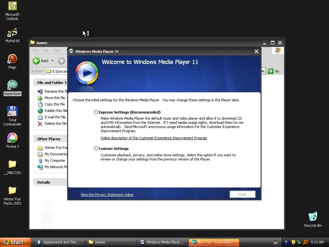The width and height of the screenshot is (329, 247).
Task: Expand the Details panel header
Action: point(50,182)
